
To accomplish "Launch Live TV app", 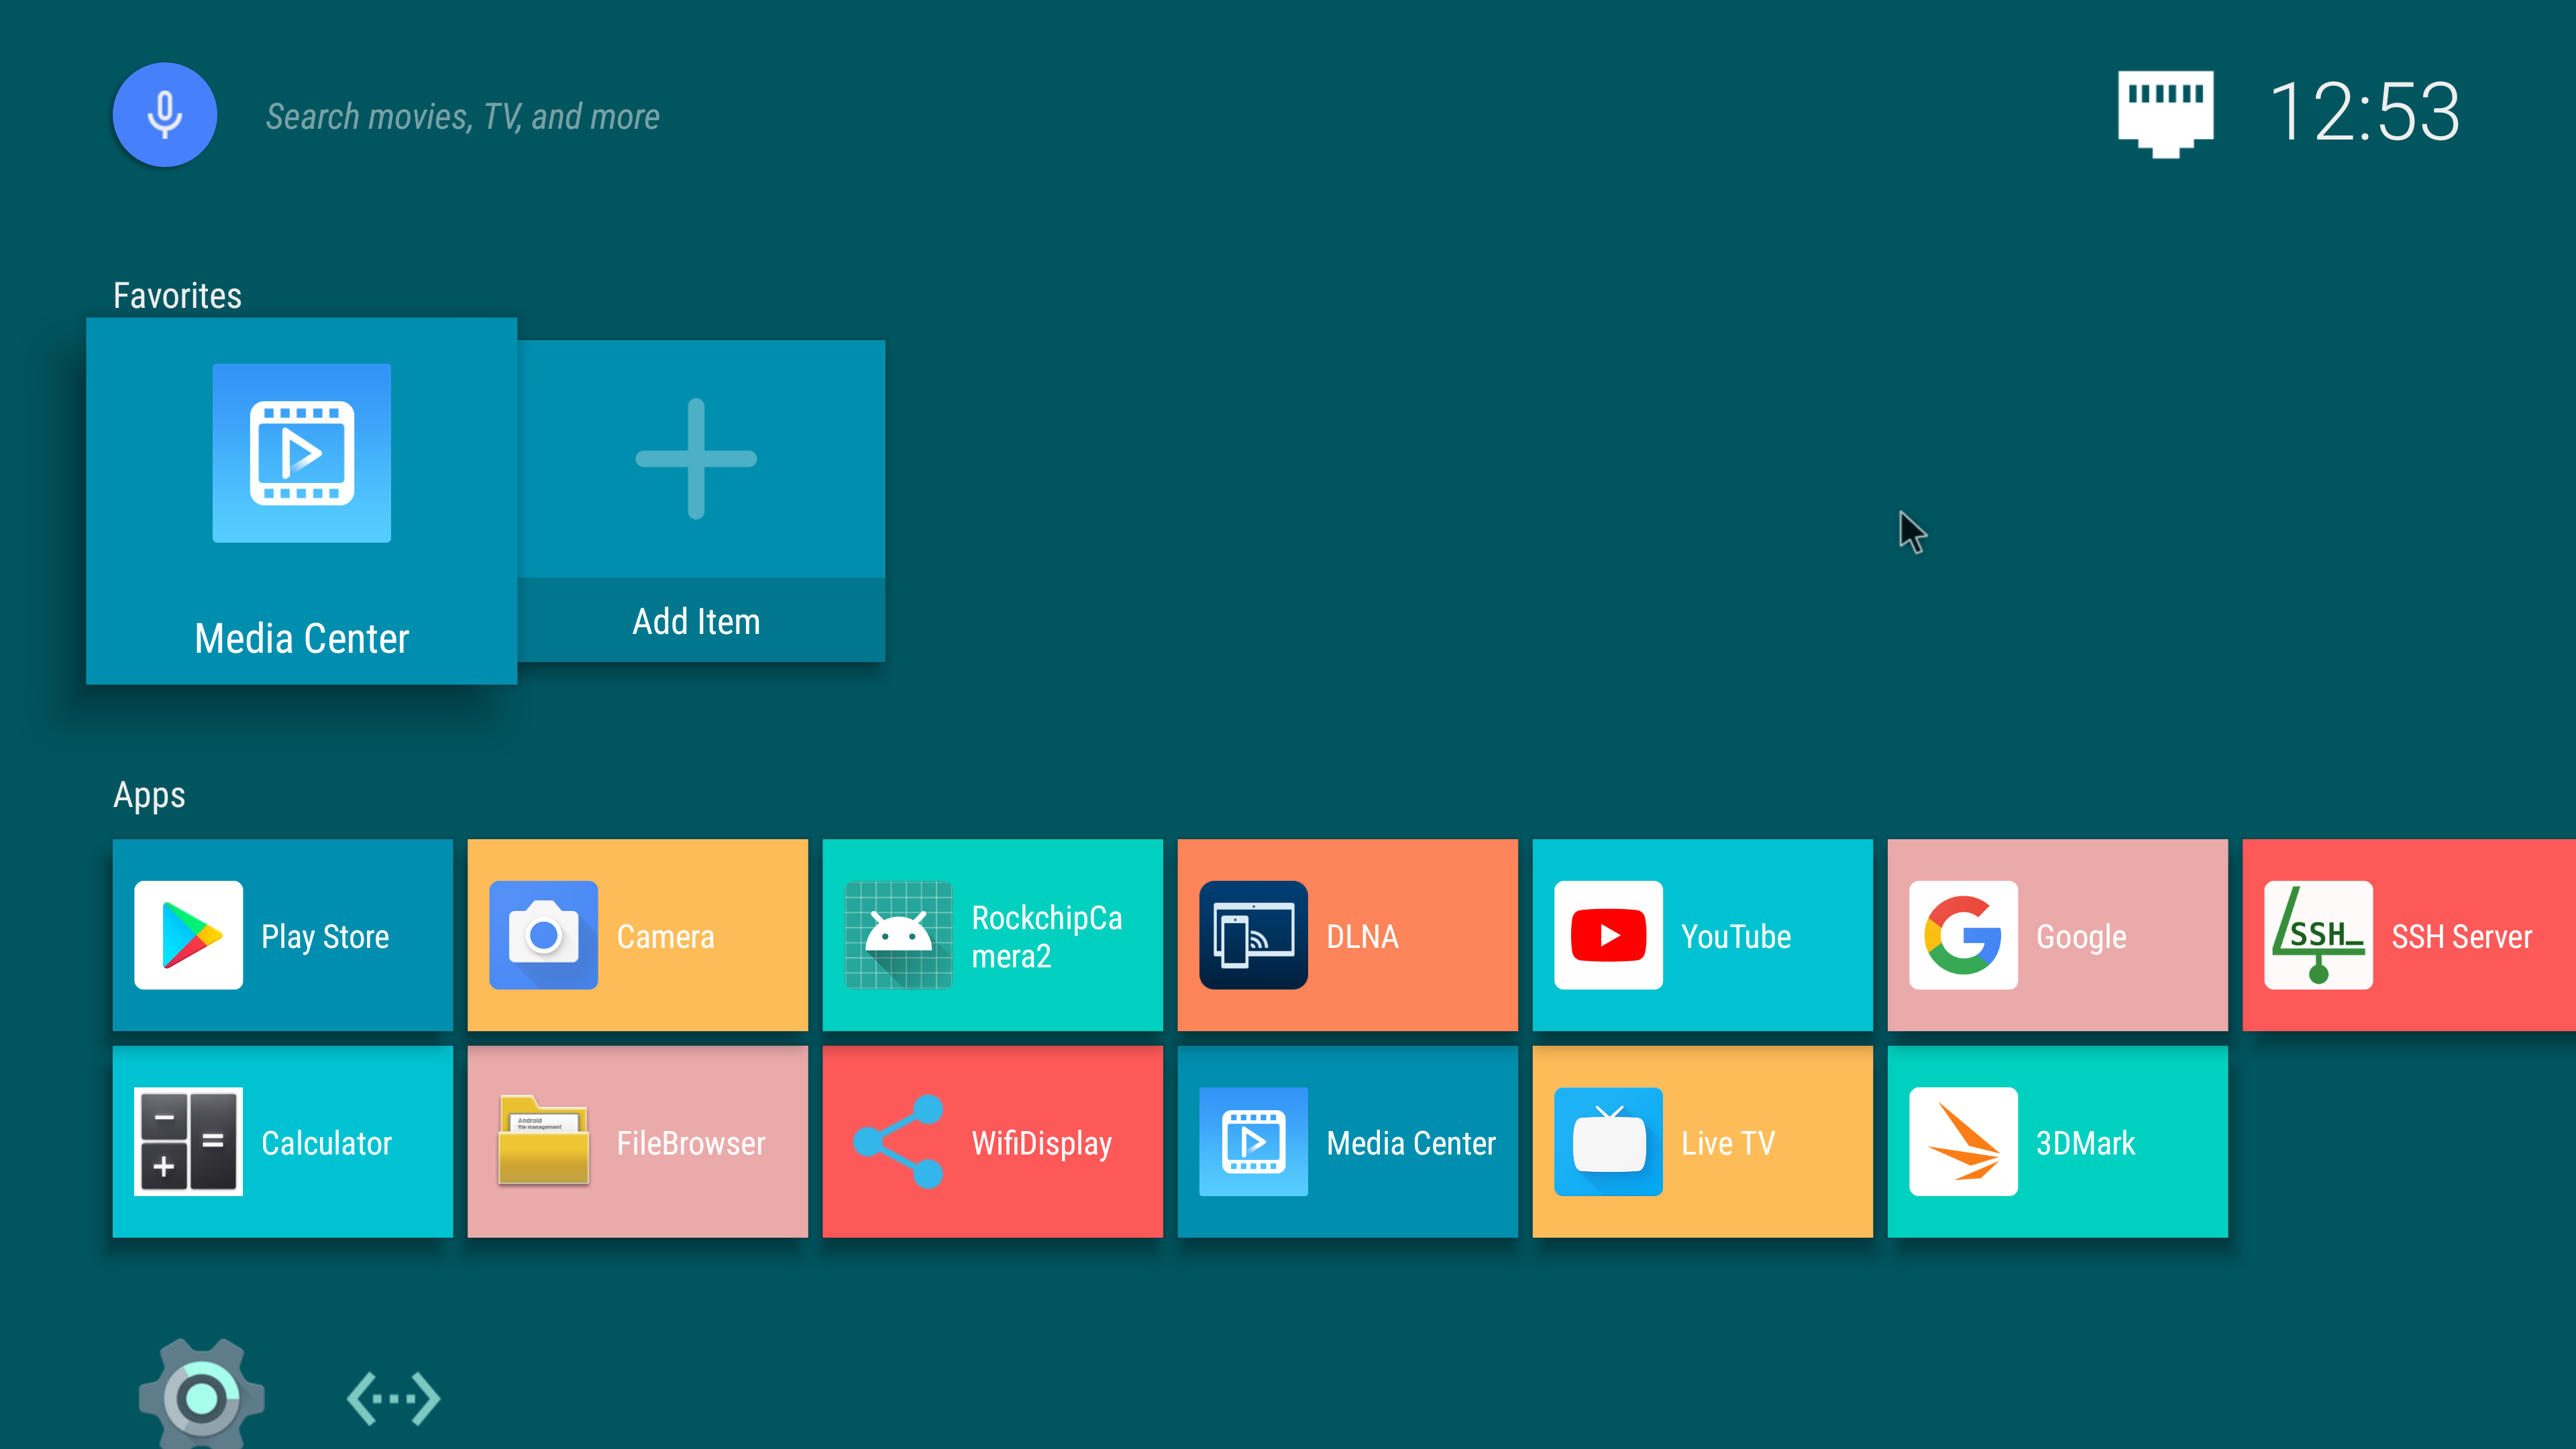I will (1703, 1142).
